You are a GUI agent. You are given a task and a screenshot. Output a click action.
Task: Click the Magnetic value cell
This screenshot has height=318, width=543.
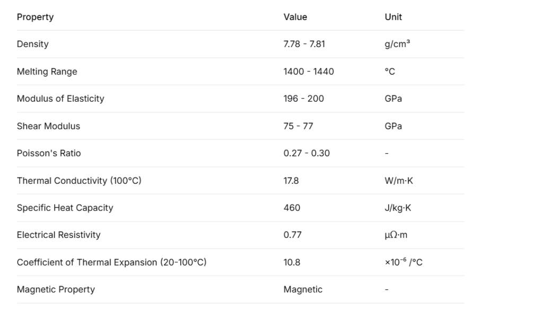point(303,289)
